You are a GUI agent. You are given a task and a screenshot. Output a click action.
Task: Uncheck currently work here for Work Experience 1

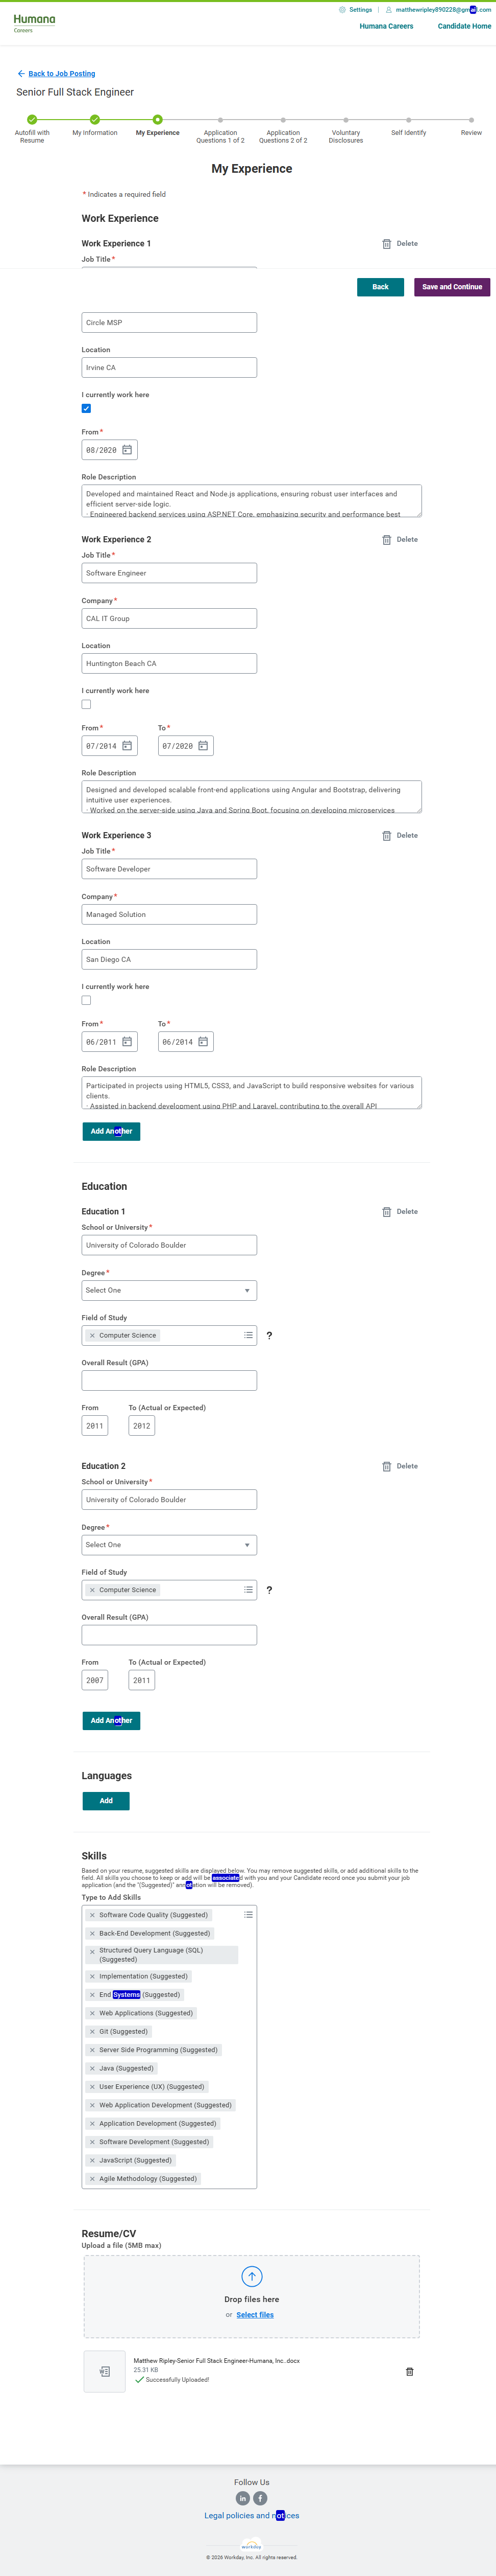pyautogui.click(x=86, y=408)
